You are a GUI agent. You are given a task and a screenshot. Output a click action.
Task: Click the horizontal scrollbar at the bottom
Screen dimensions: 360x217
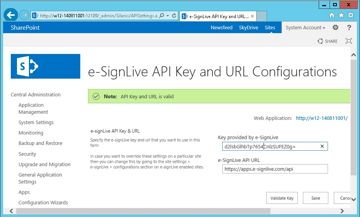[177, 211]
